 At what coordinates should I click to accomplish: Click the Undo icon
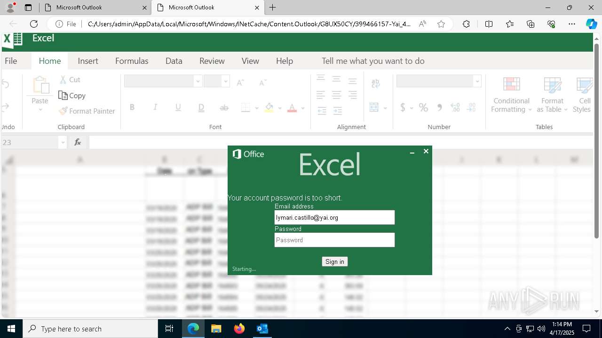pos(6,84)
